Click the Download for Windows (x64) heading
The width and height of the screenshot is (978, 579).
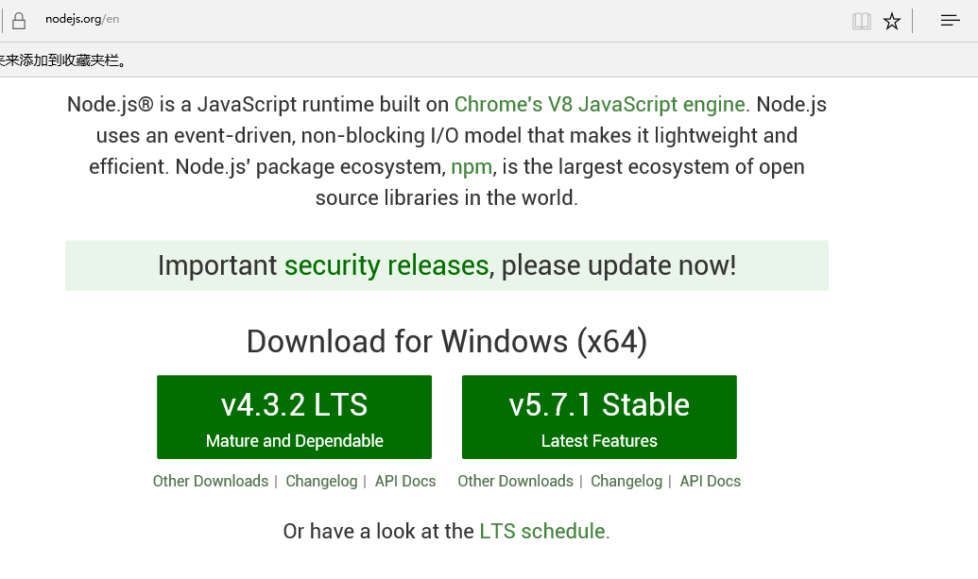(x=447, y=341)
